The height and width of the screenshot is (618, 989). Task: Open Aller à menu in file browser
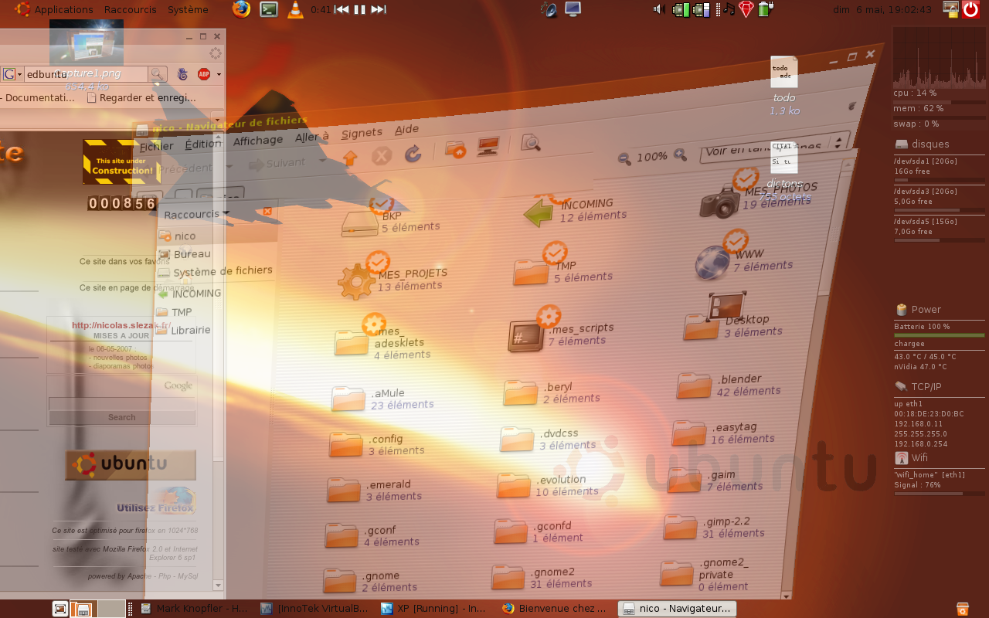coord(312,137)
